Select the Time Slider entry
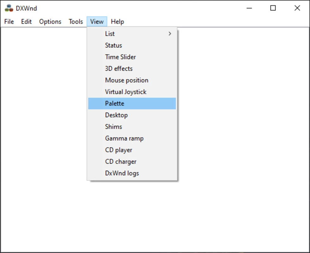 132,57
